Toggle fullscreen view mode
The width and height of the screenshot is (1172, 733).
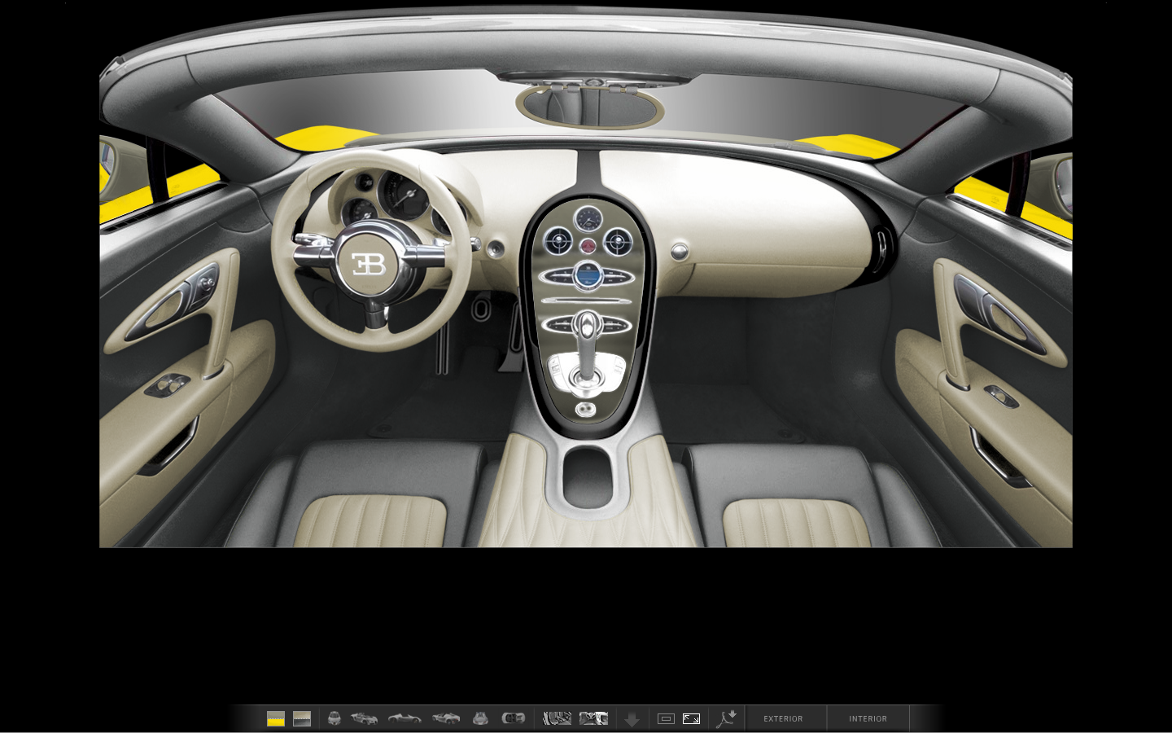pos(691,718)
